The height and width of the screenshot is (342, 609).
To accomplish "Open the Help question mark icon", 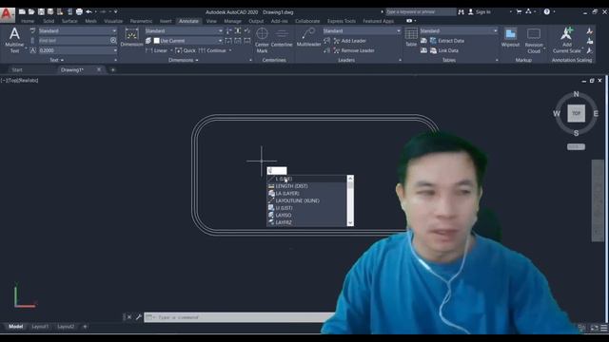I will coord(547,12).
